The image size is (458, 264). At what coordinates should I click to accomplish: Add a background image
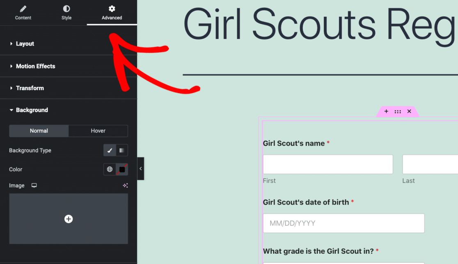[69, 219]
